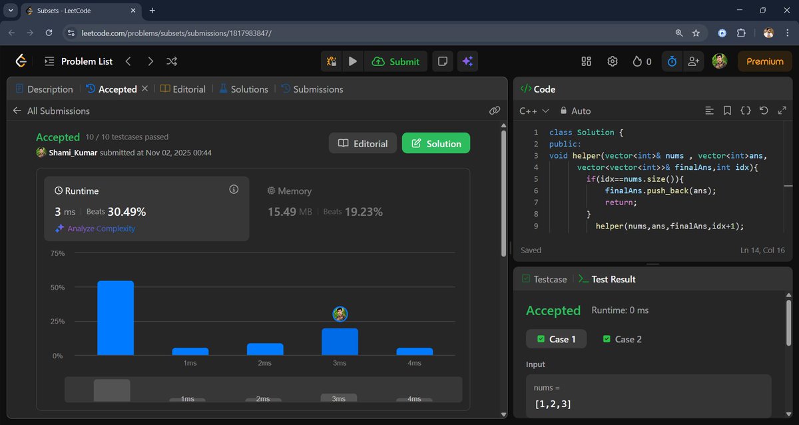Expand the code editor to fullscreen
Viewport: 799px width, 425px height.
[782, 110]
